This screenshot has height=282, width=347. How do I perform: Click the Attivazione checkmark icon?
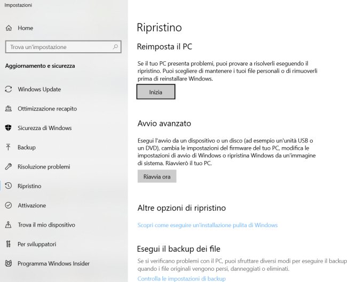coord(8,205)
